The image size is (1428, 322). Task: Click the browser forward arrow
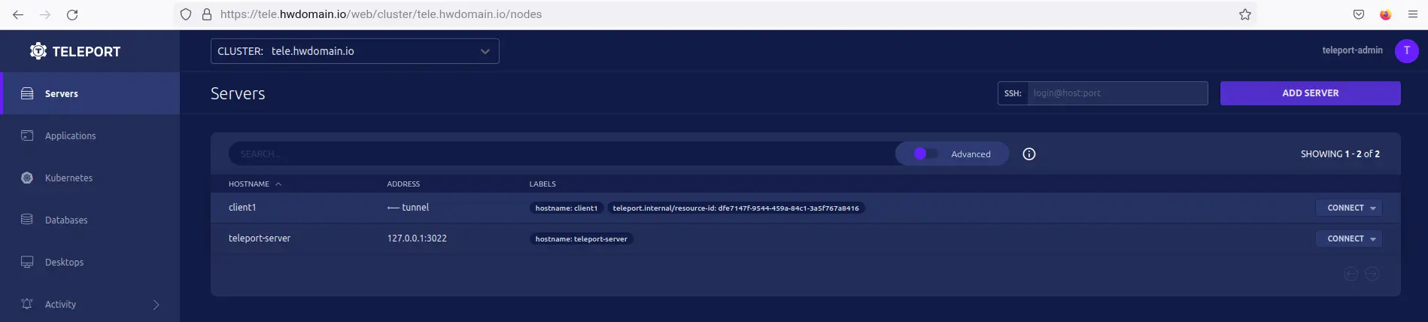pyautogui.click(x=45, y=14)
